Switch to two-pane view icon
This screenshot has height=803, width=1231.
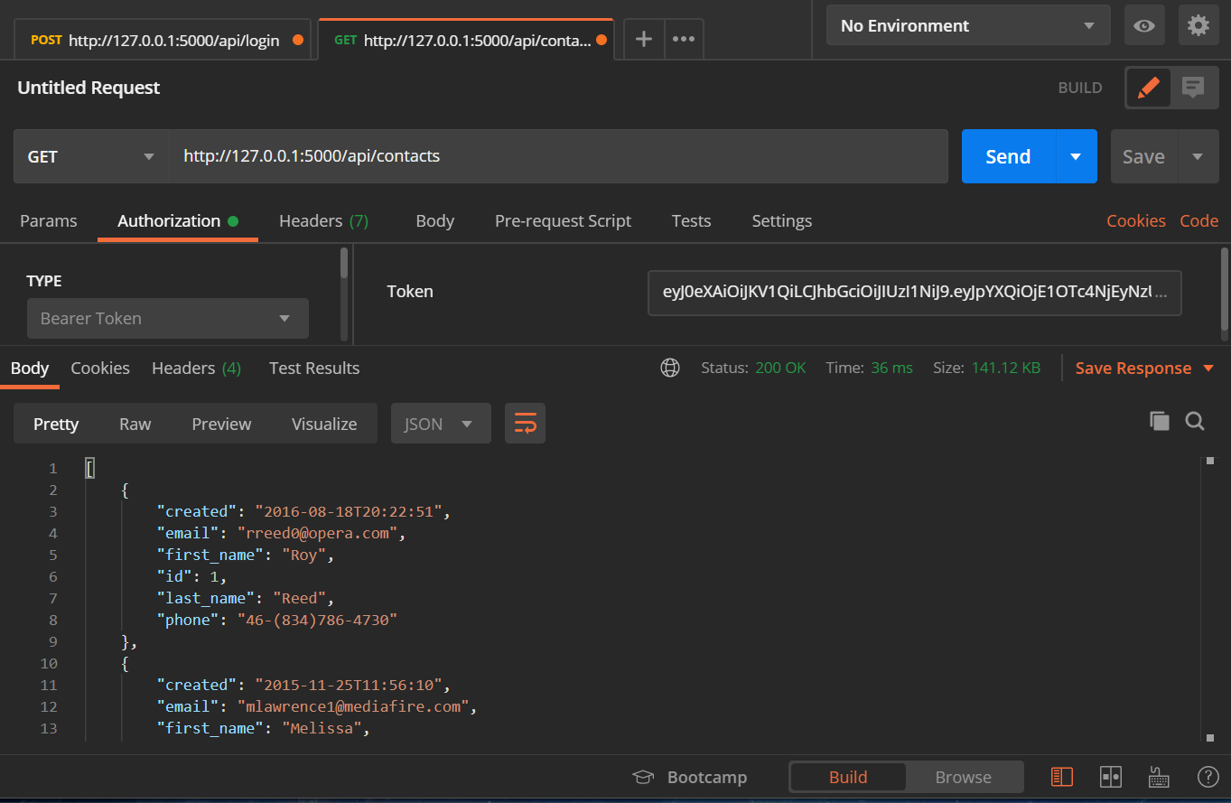coord(1111,777)
